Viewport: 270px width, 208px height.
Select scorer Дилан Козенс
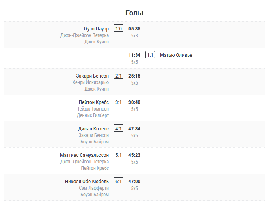tap(93, 129)
